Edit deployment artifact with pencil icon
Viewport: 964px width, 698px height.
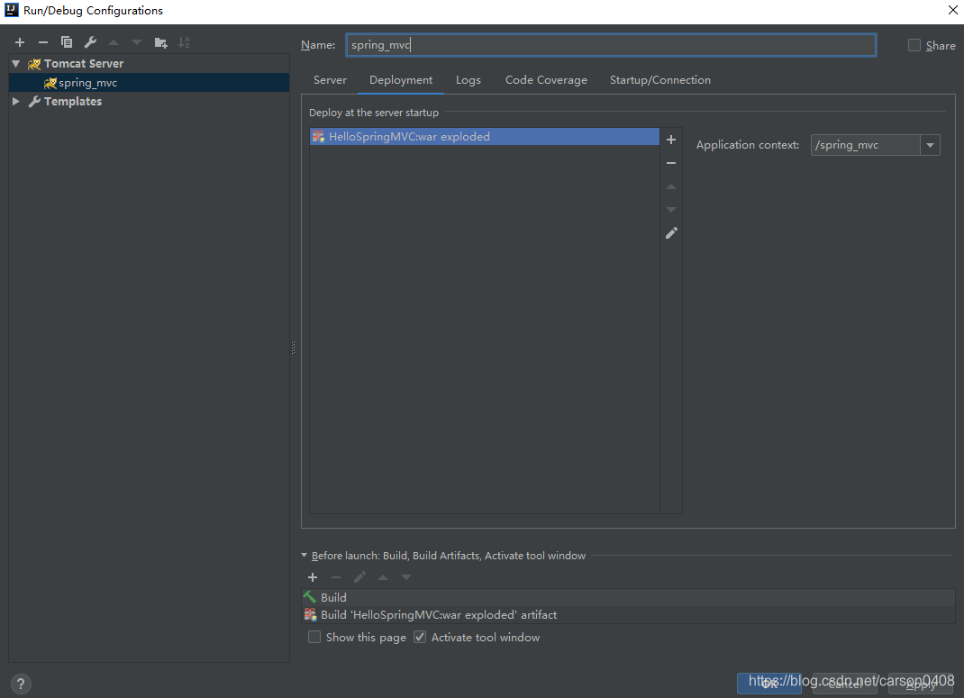click(x=671, y=233)
